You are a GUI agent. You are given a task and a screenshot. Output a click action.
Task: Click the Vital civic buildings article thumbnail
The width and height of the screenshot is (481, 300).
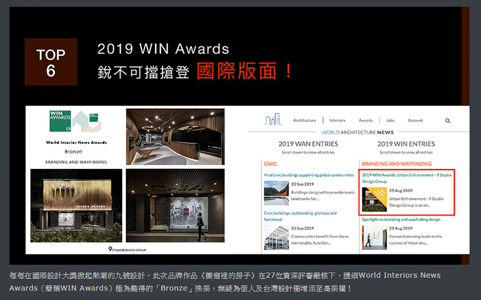coord(276,193)
